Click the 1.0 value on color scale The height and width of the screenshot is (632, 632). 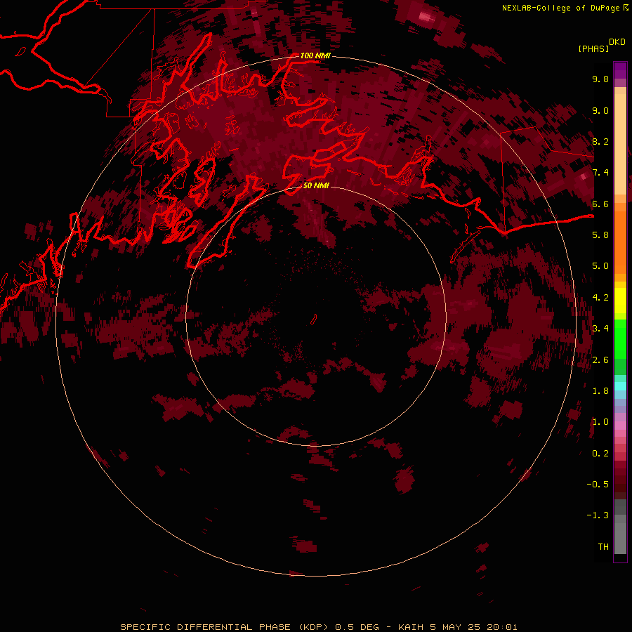600,422
